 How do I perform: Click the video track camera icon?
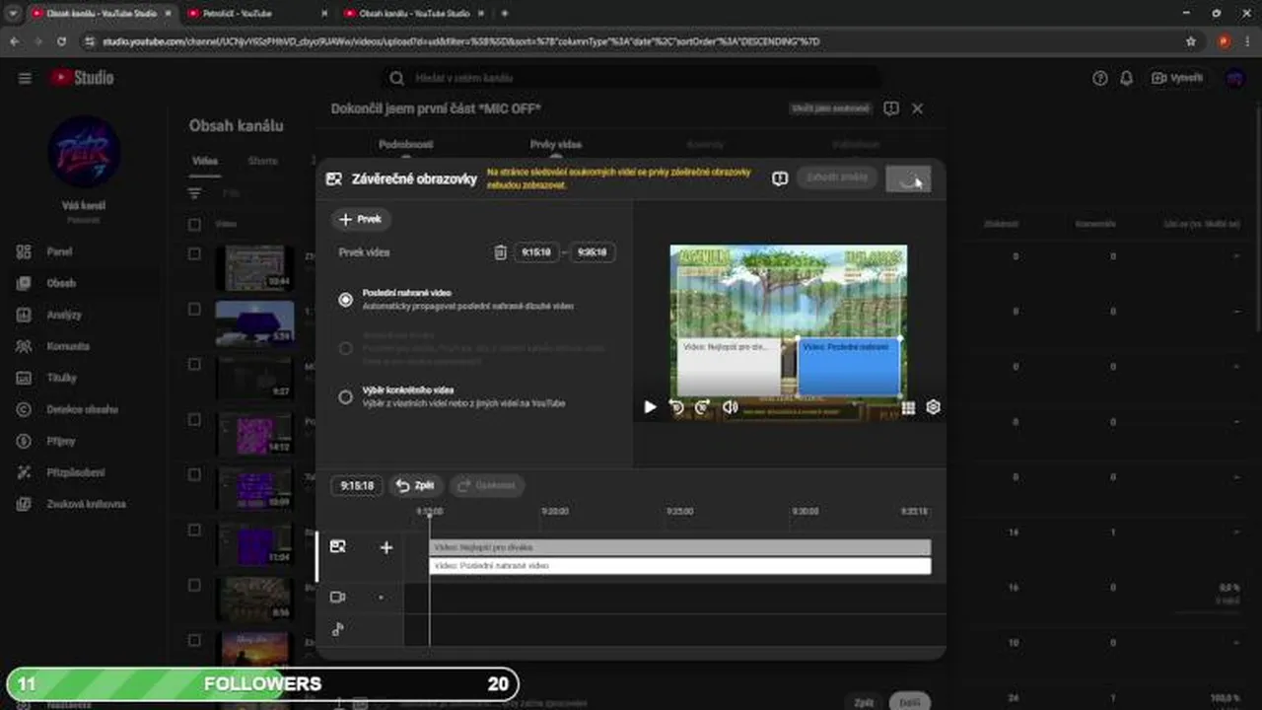click(338, 598)
